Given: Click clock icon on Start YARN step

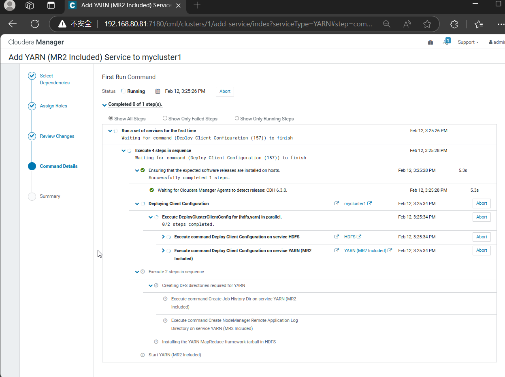Looking at the screenshot, I should coord(143,355).
